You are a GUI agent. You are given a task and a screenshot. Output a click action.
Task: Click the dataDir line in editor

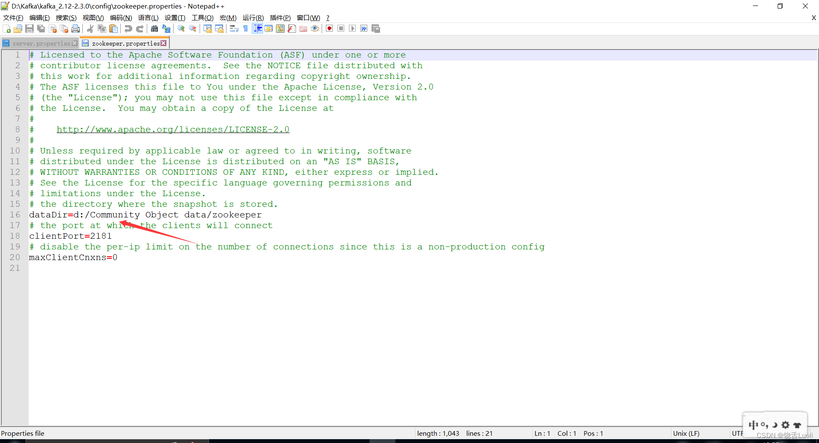[x=145, y=214]
